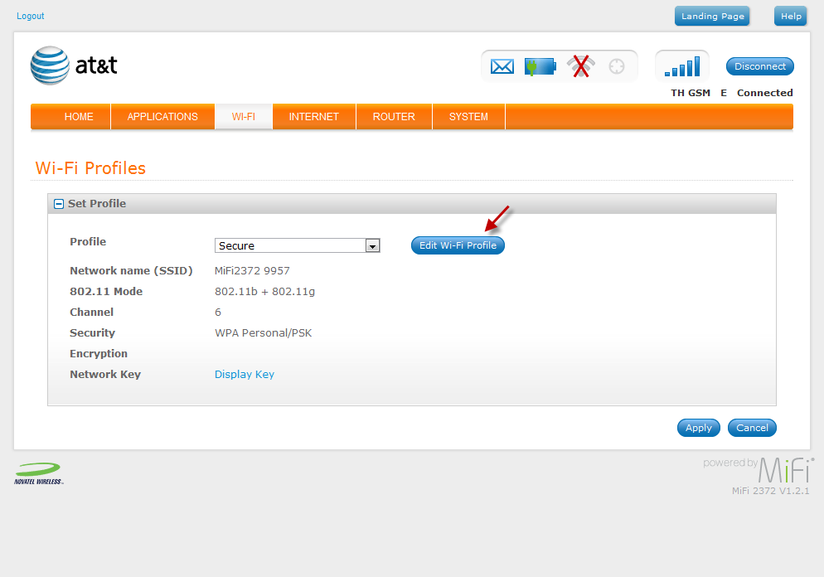Image resolution: width=824 pixels, height=577 pixels.
Task: Click the Wi-Fi disabled red X icon
Action: click(x=580, y=66)
